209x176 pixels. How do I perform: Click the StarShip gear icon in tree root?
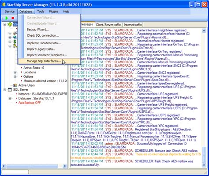click(10, 24)
